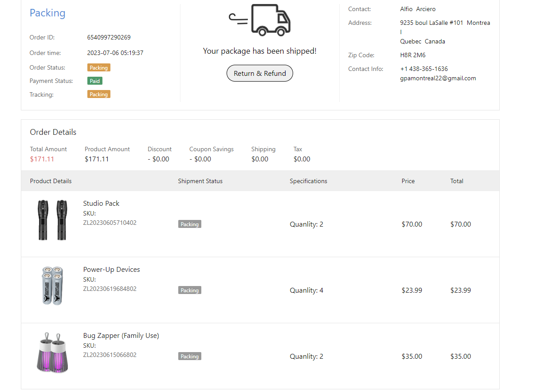Open the Power-Up Devices battery thumbnail

point(52,286)
